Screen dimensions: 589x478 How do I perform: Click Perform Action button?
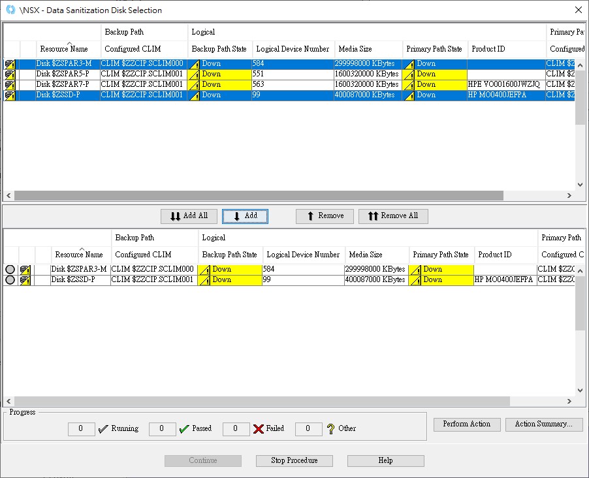click(467, 424)
